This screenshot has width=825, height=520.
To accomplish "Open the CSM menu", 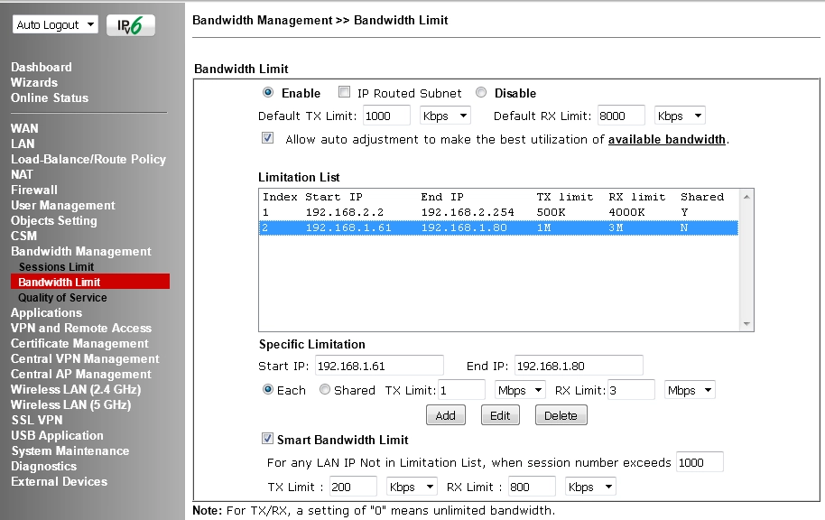I will 23,236.
